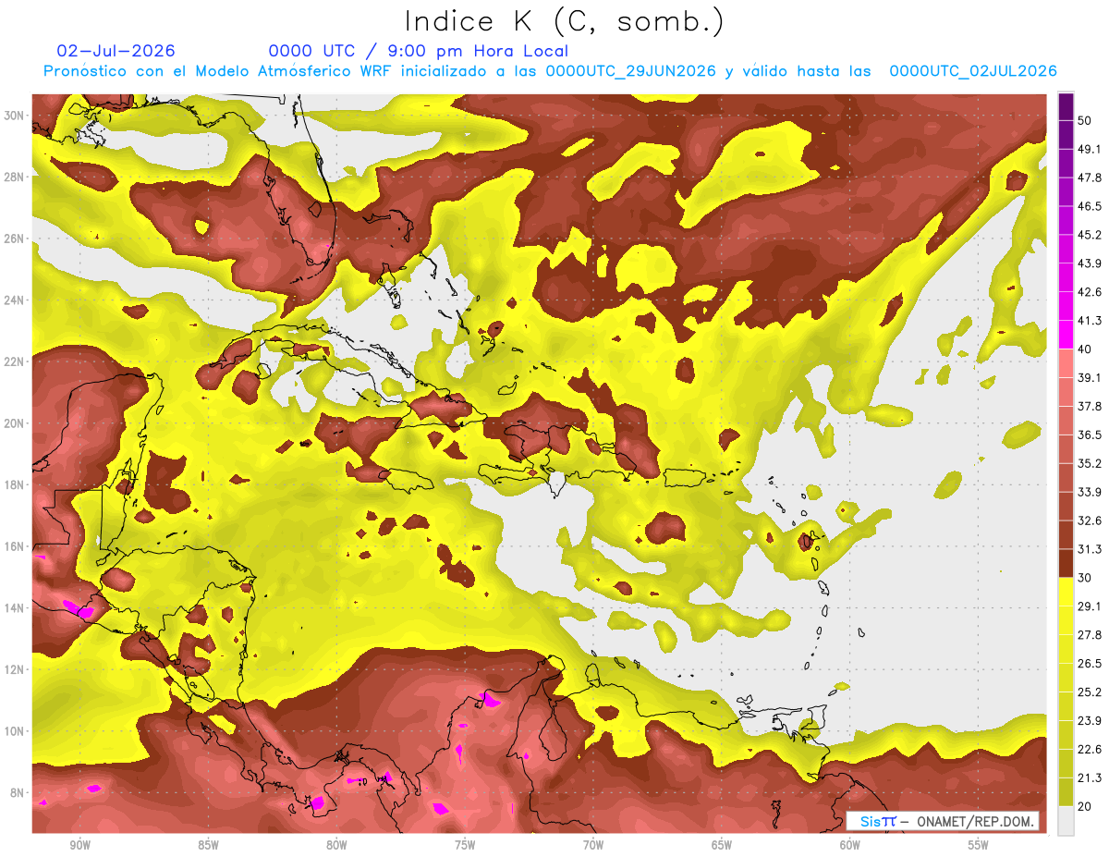Screen dimensions: 1109x857
Task: Select the legend value 25.2
Action: tap(1090, 692)
